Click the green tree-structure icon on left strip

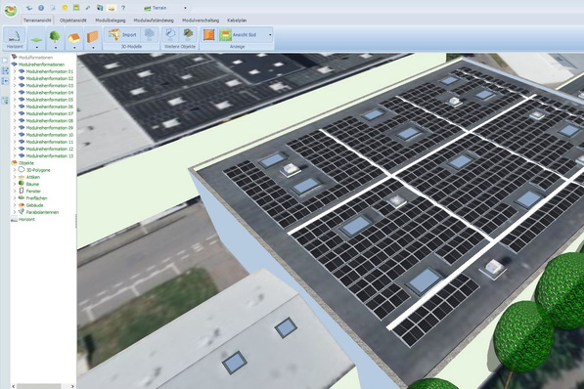coord(5,100)
